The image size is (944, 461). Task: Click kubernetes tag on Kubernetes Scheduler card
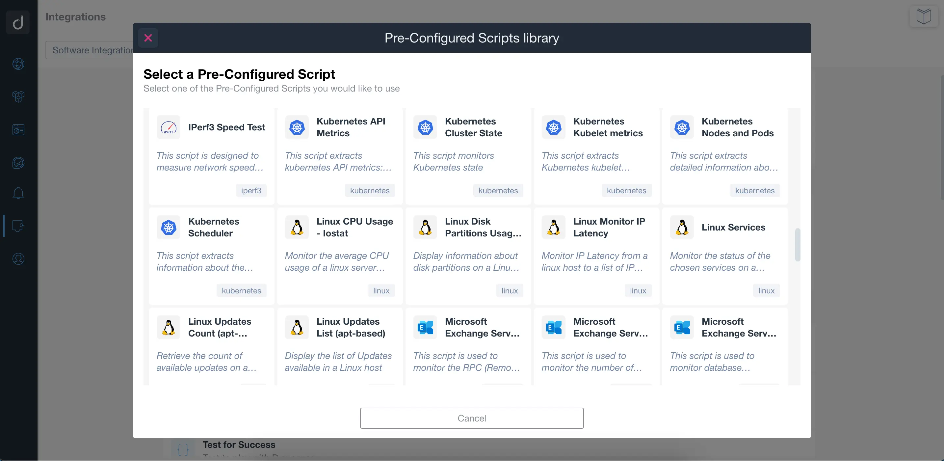(241, 290)
